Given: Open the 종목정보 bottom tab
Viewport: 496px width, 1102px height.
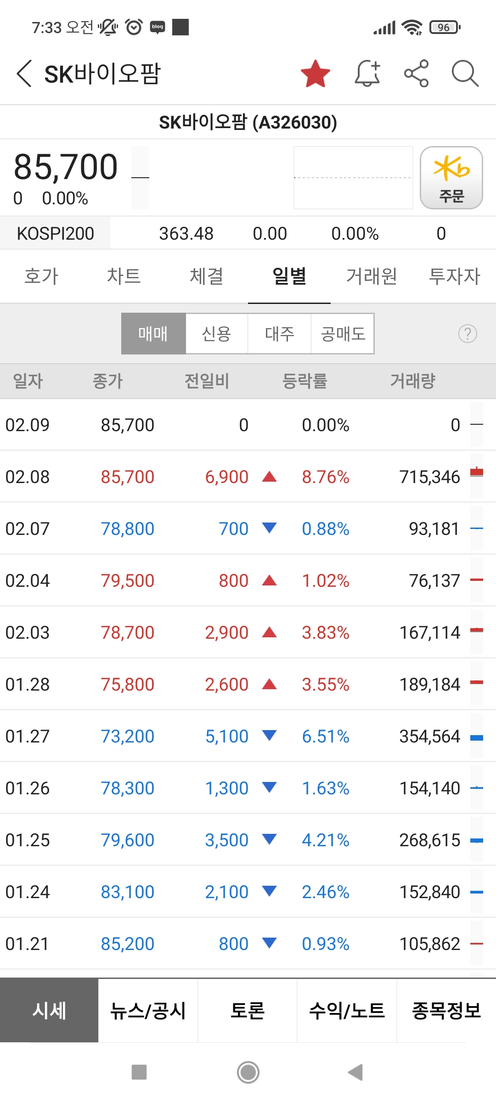Looking at the screenshot, I should coord(446,1011).
